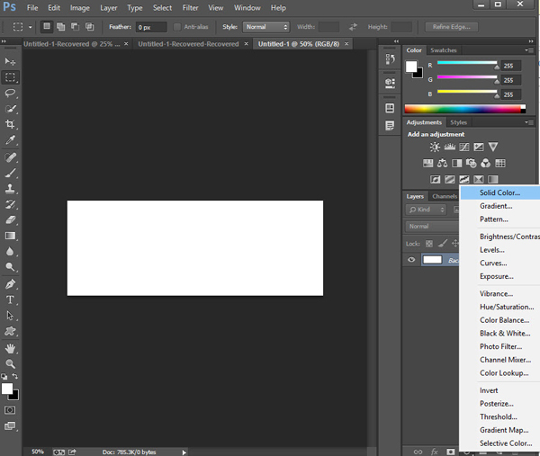
Task: Switch to the Swatches tab
Action: pyautogui.click(x=444, y=50)
